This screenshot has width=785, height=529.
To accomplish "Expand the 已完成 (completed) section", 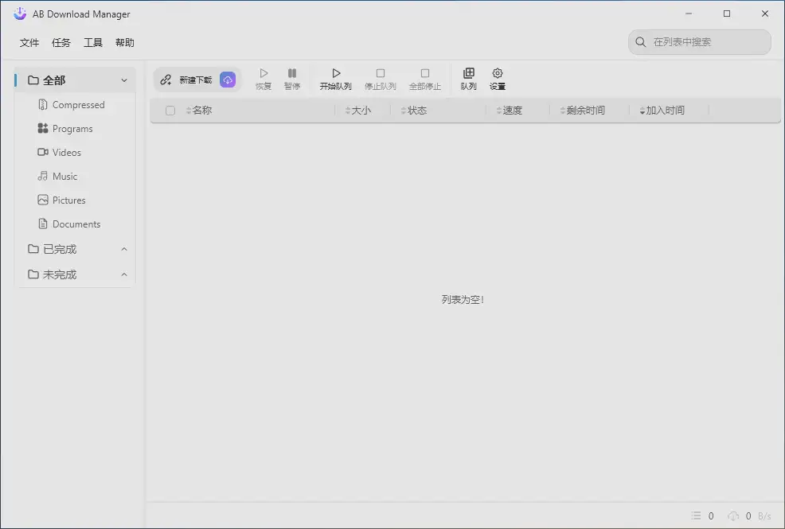I will click(x=123, y=249).
